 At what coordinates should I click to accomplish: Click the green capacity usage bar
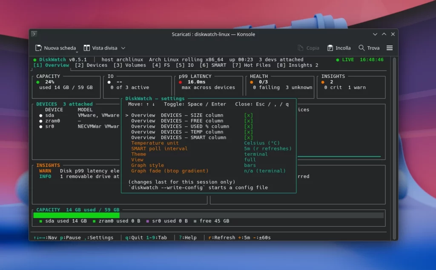tap(76, 215)
